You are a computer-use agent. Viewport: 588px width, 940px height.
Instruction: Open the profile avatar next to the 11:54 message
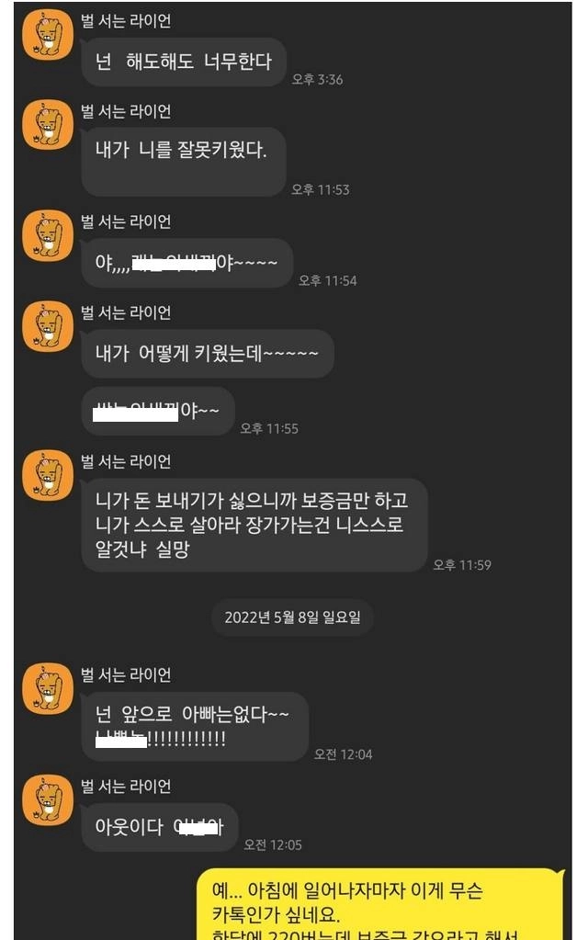pos(48,235)
